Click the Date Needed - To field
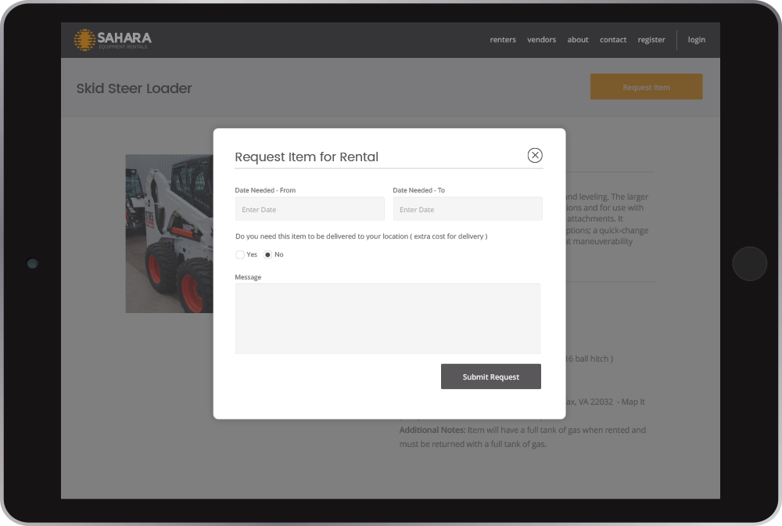782x526 pixels. (467, 209)
